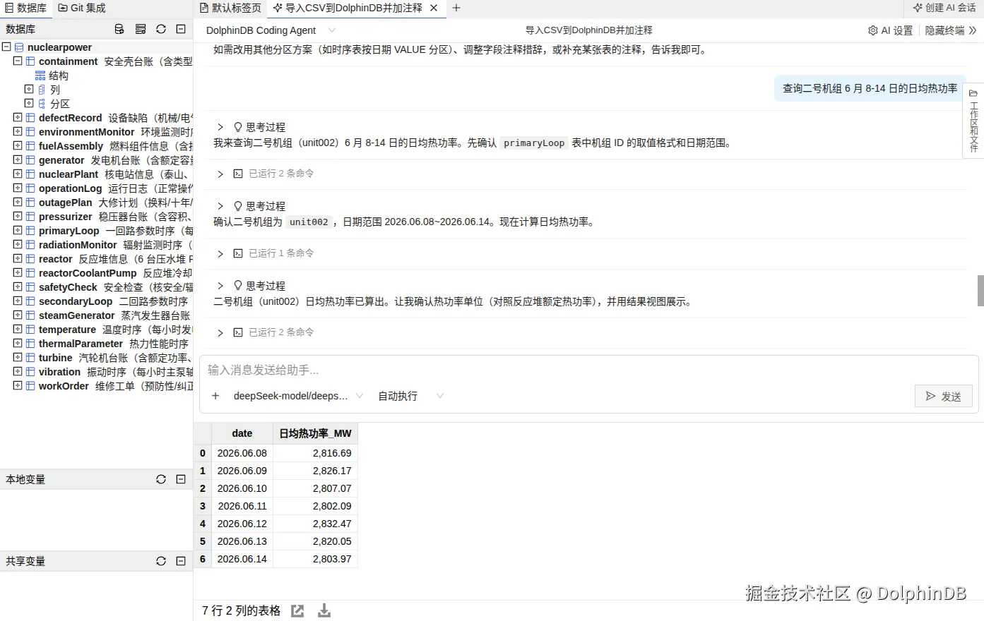Collapse the 共享变量 panel
The width and height of the screenshot is (984, 621).
click(x=181, y=561)
